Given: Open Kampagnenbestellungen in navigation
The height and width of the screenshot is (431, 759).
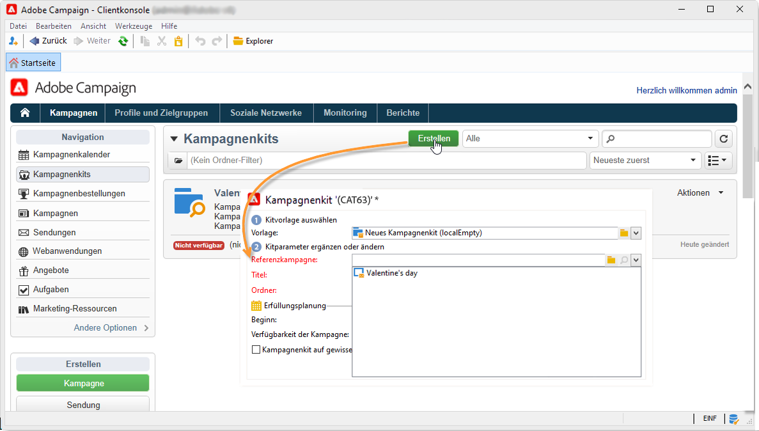Looking at the screenshot, I should click(82, 194).
